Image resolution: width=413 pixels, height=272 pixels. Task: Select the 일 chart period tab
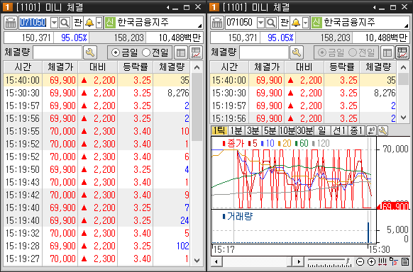(322, 130)
